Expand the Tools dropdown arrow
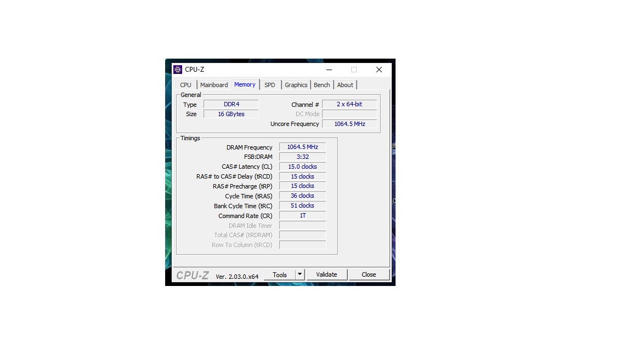The height and width of the screenshot is (355, 632). pos(300,274)
